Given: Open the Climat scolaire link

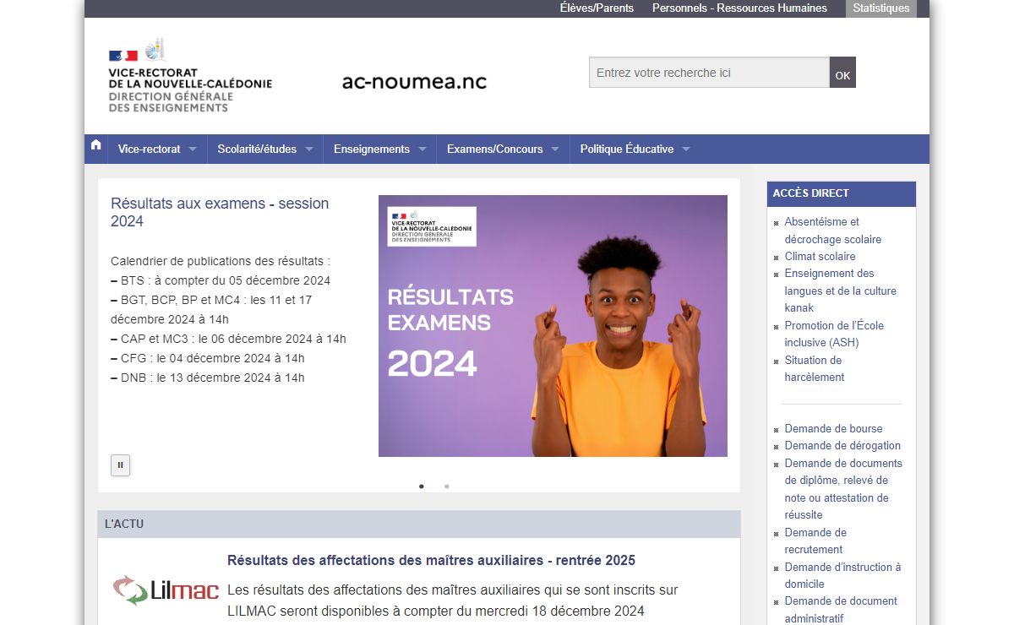Looking at the screenshot, I should tap(820, 256).
